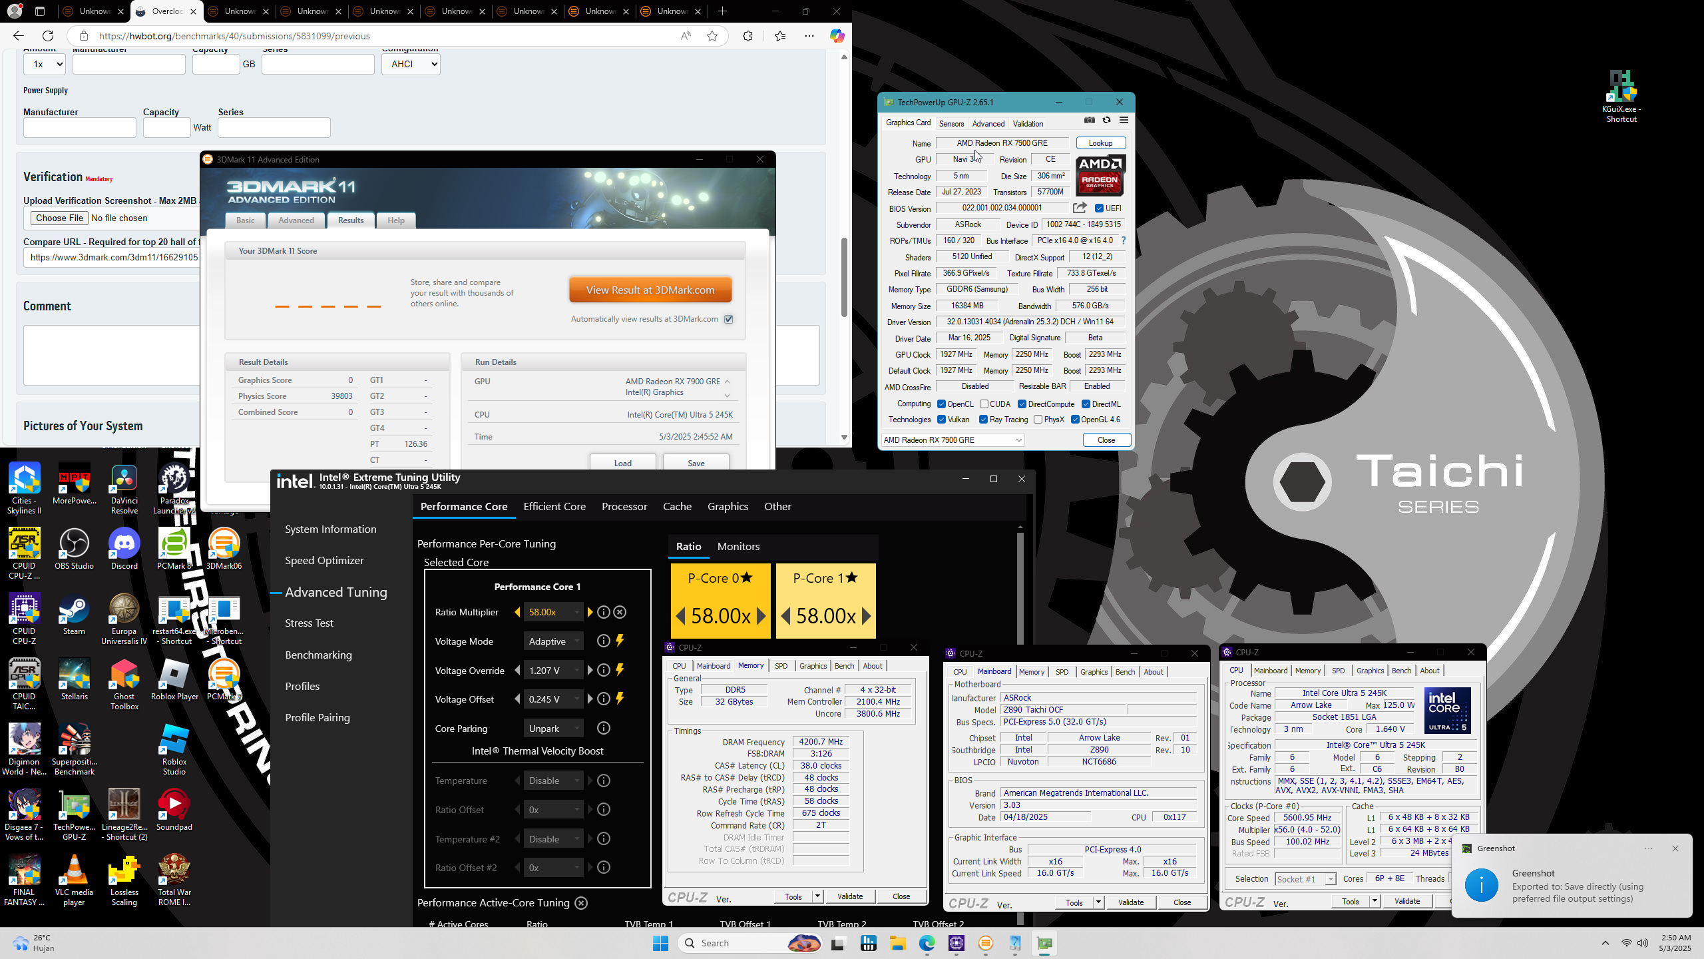Open the SPD tab in CPU-Z Memory window
The width and height of the screenshot is (1704, 959).
(x=781, y=666)
